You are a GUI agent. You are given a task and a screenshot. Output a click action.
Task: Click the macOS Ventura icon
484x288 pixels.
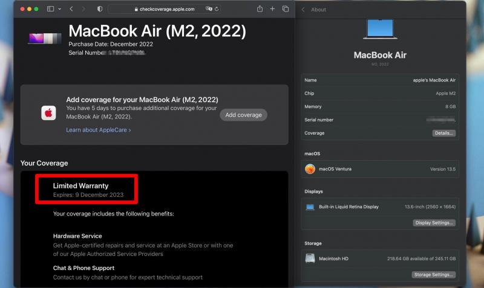310,169
